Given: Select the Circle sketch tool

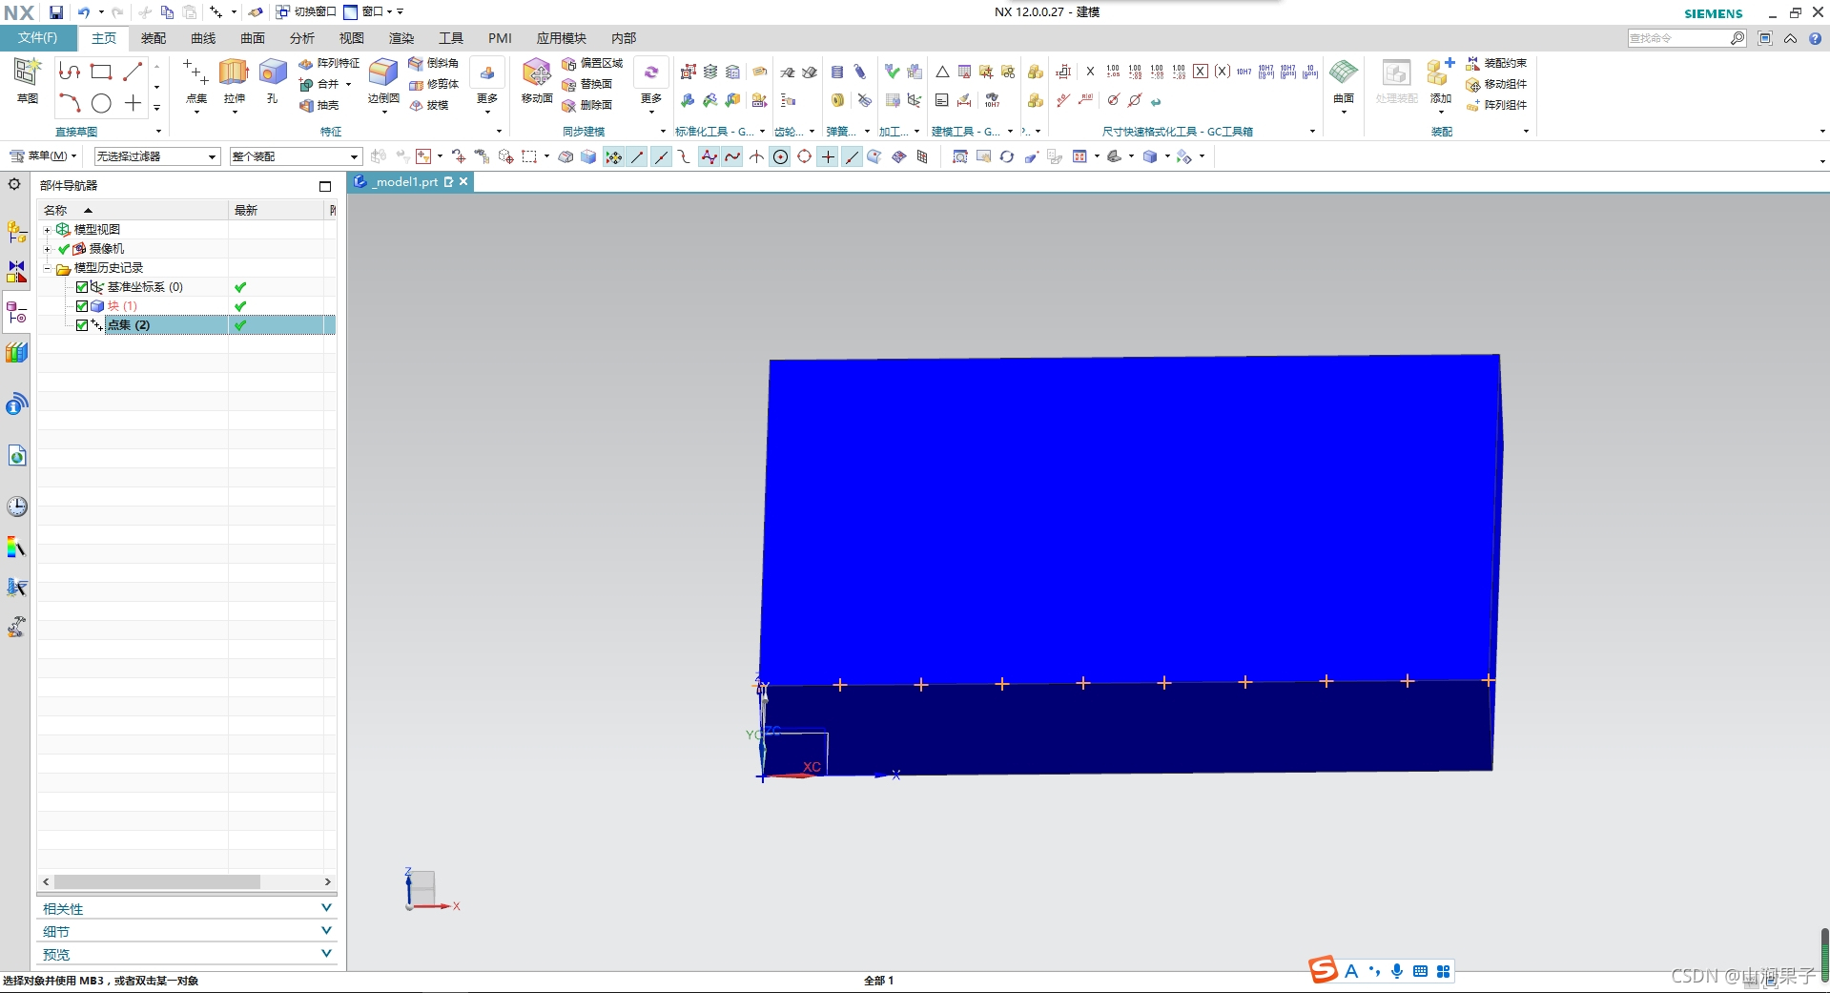Looking at the screenshot, I should click(101, 103).
